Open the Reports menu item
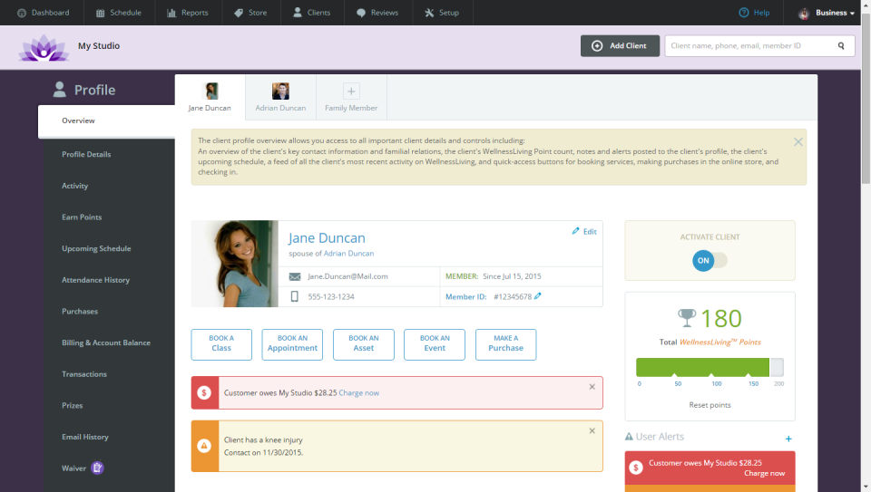 tap(188, 12)
